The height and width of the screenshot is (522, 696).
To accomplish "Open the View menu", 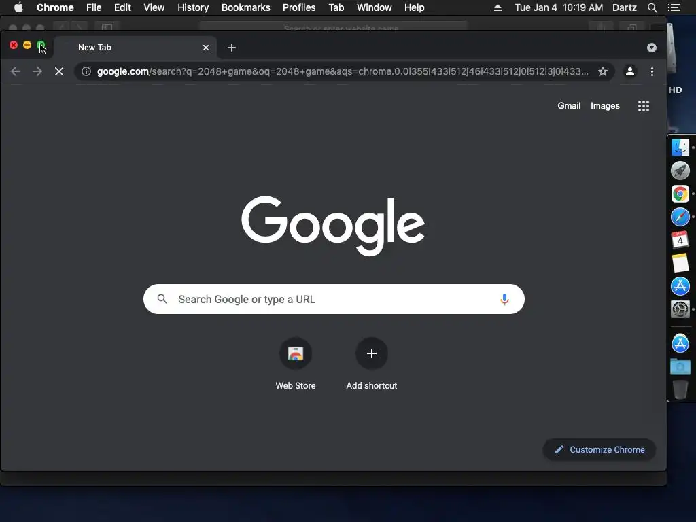I will click(154, 7).
